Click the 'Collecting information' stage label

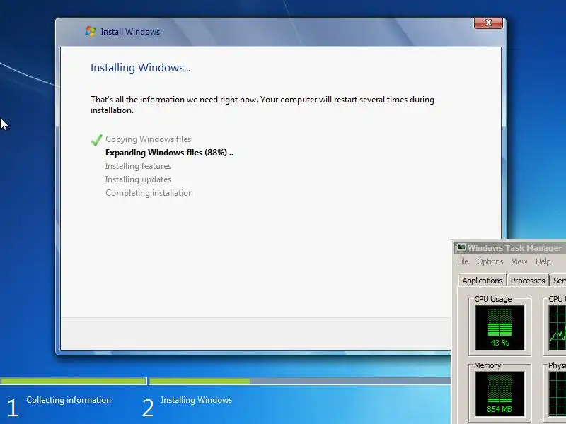(x=69, y=400)
